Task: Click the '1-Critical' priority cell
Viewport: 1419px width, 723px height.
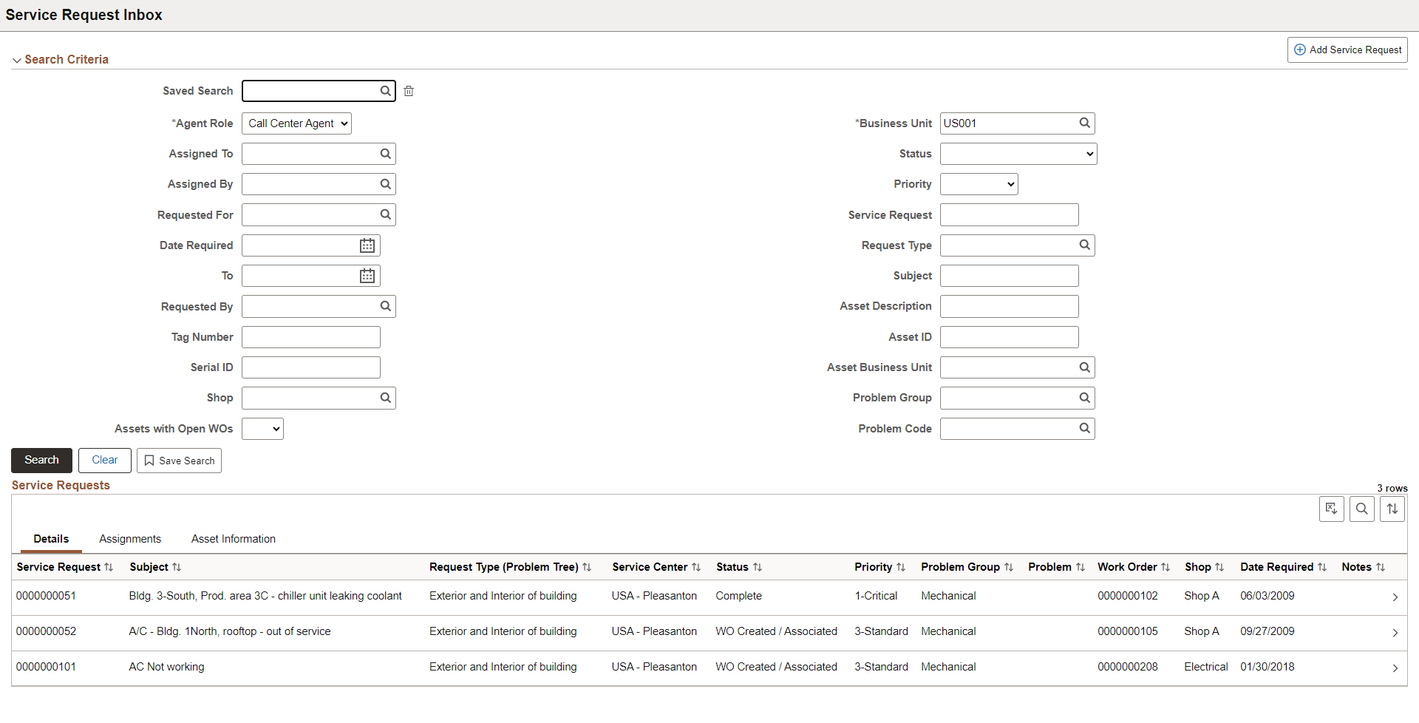Action: [x=876, y=596]
